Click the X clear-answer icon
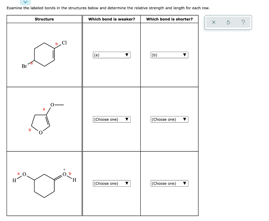 tap(214, 22)
